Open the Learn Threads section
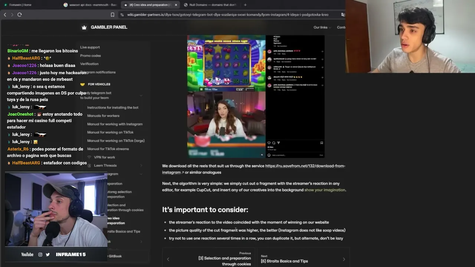Viewport: 475px width, 267px height. (x=105, y=165)
